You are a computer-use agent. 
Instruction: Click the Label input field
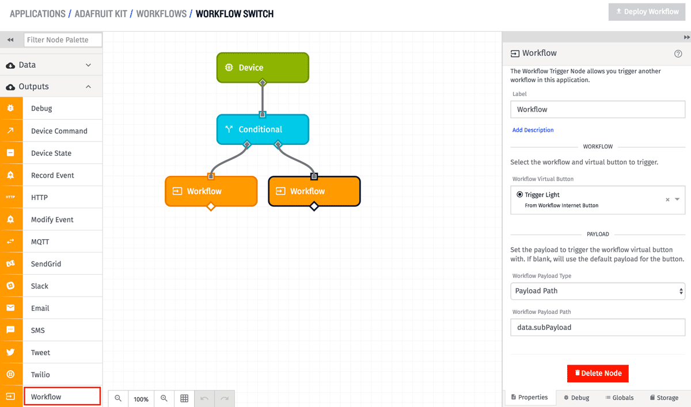coord(598,109)
